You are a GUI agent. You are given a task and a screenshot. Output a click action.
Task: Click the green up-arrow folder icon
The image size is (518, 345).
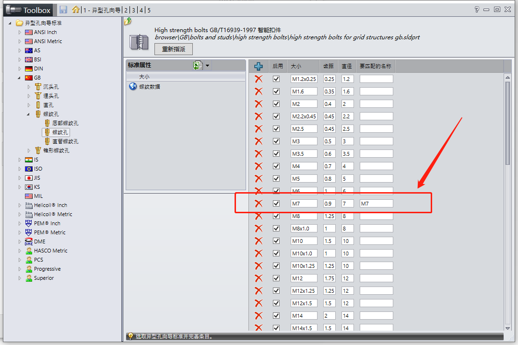(128, 22)
